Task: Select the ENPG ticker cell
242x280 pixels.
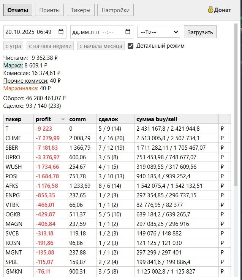Action: coord(19,195)
